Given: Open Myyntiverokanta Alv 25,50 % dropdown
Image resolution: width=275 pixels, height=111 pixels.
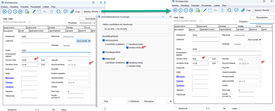Looking at the screenshot, I should [250, 63].
